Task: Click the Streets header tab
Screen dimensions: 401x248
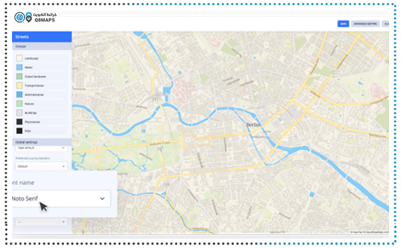Action: click(x=42, y=37)
